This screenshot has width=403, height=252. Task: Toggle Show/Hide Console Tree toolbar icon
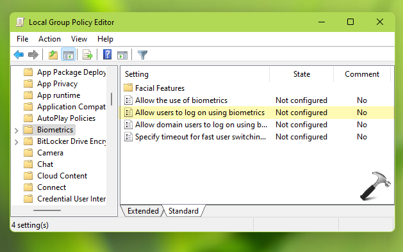pos(69,54)
